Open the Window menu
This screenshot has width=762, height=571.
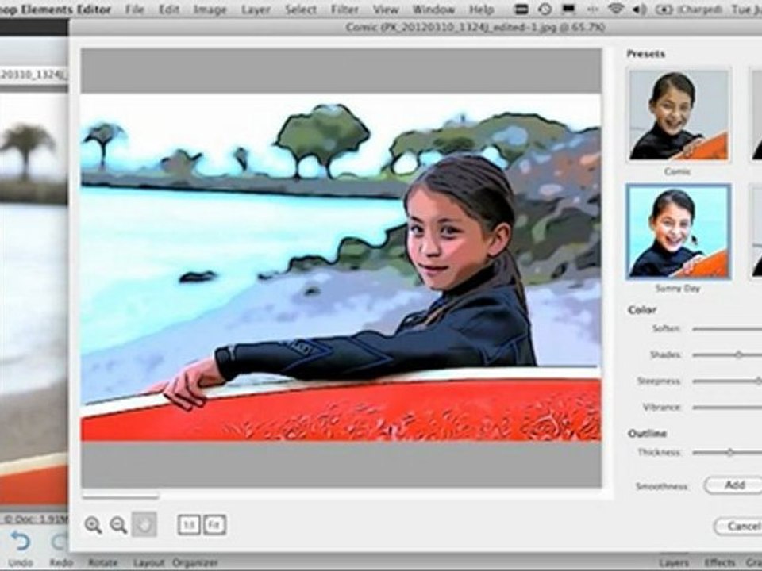[433, 10]
